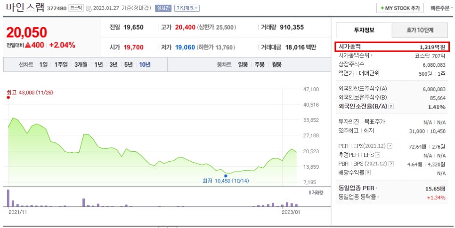Click the help icon next to 배당수익률
This screenshot has width=455, height=228.
(x=368, y=173)
